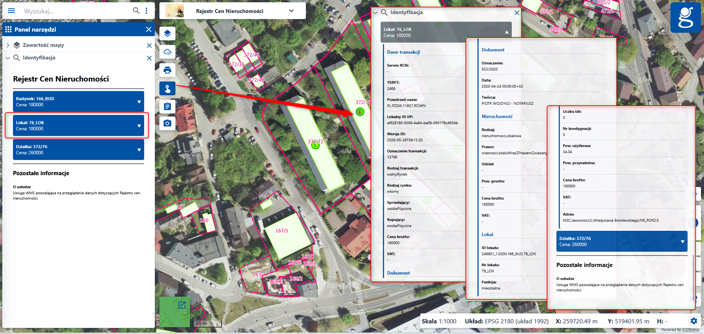Open the add cloud service tool
This screenshot has height=334, width=704.
pos(167,52)
